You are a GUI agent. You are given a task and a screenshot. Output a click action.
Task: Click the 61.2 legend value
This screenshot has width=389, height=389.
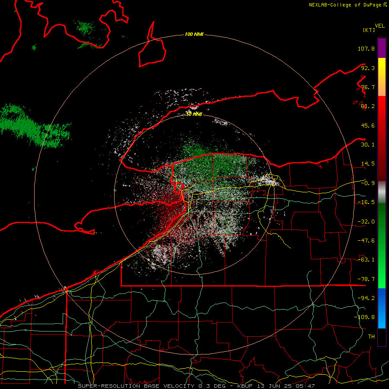point(368,106)
